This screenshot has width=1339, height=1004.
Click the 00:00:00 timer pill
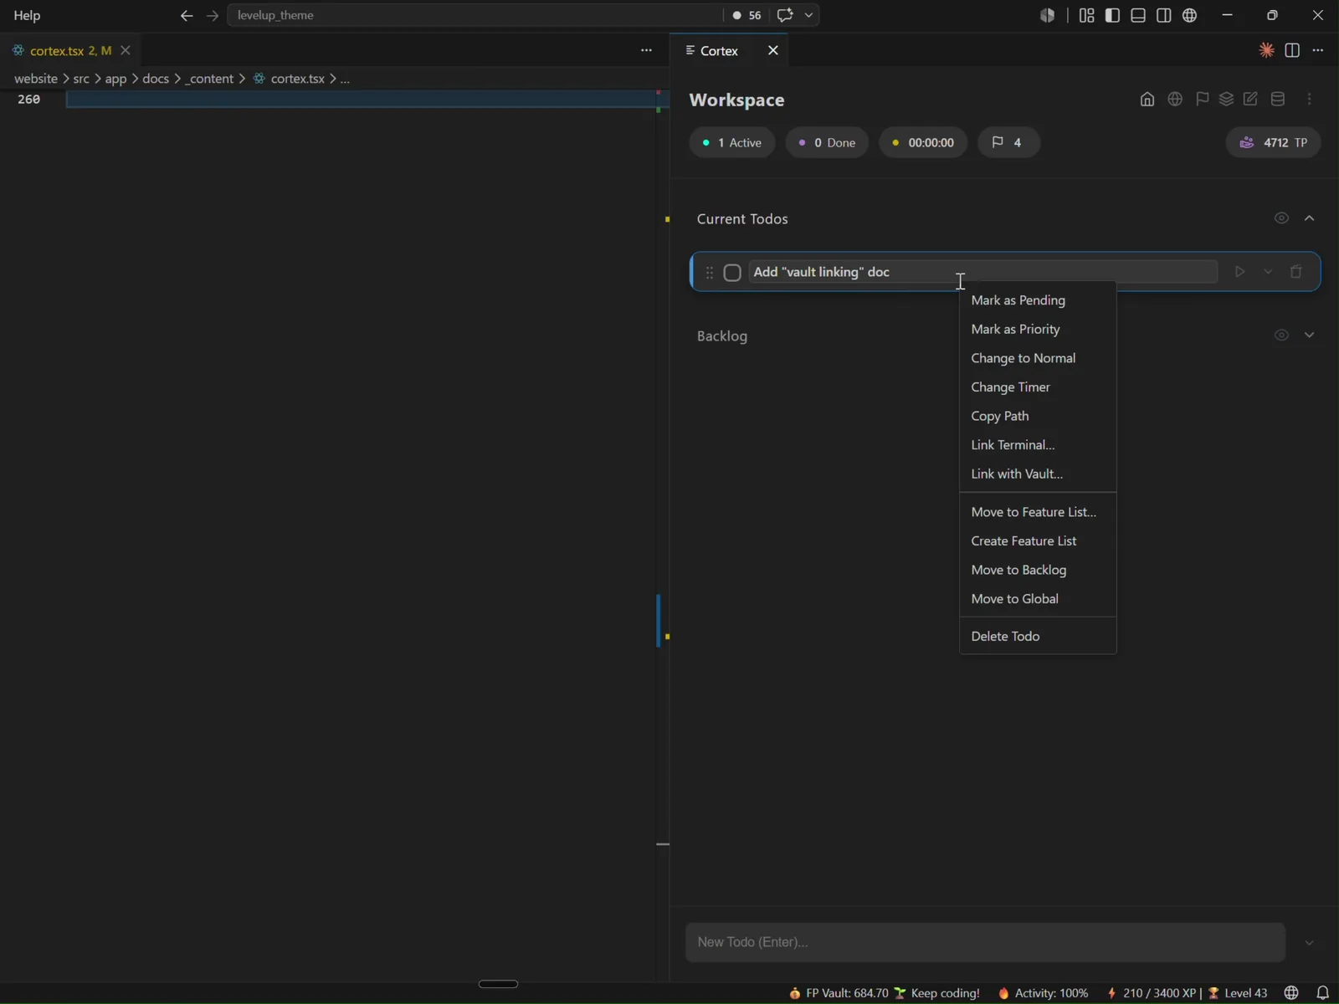click(923, 143)
